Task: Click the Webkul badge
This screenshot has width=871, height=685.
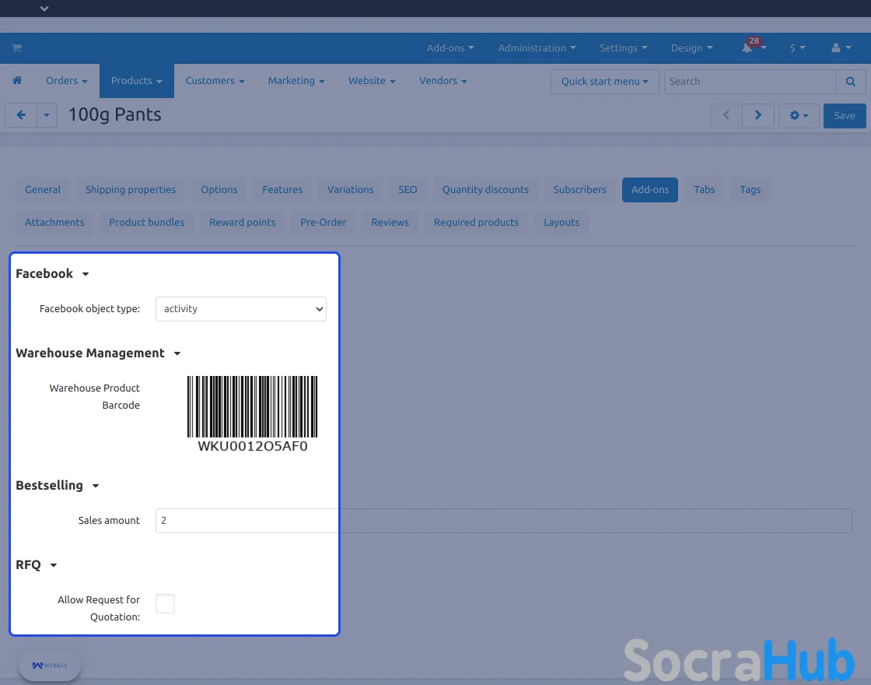Action: tap(50, 665)
